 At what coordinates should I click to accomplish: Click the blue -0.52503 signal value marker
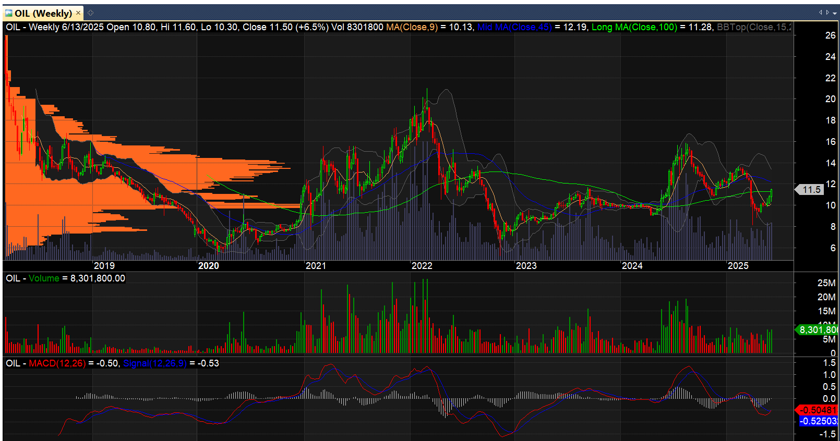818,421
